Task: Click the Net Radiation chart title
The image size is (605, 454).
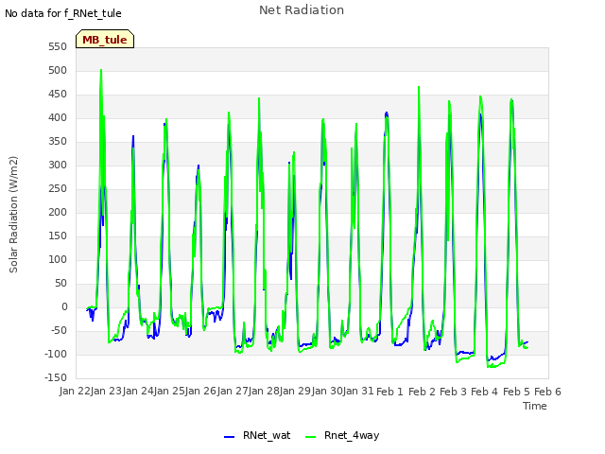Action: [x=302, y=10]
